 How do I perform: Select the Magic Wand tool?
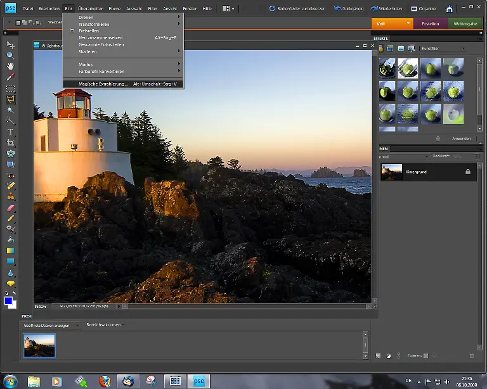pos(11,110)
